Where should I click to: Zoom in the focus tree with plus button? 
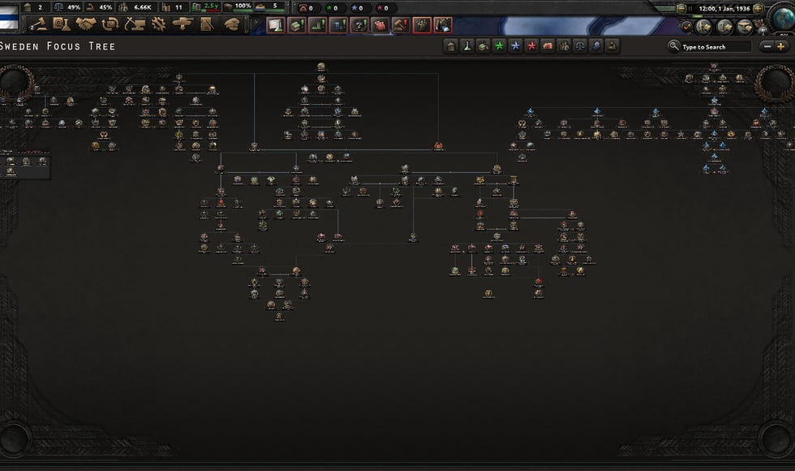780,47
